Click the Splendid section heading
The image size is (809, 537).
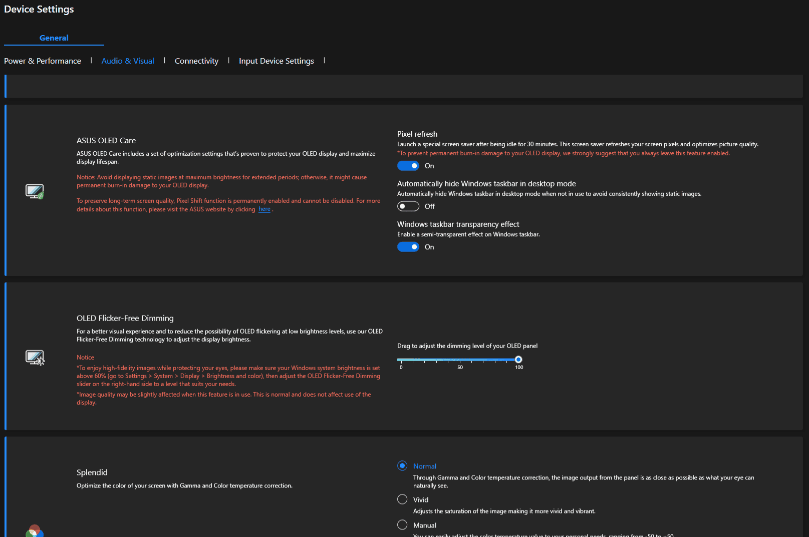pos(92,472)
